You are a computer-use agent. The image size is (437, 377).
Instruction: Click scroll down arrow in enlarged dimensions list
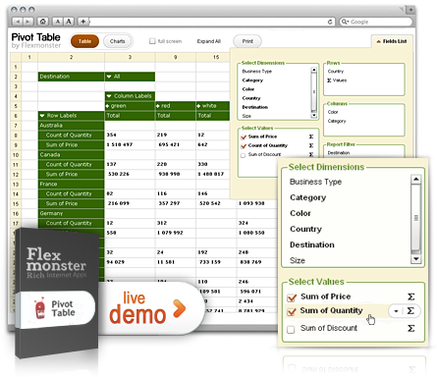[x=415, y=259]
